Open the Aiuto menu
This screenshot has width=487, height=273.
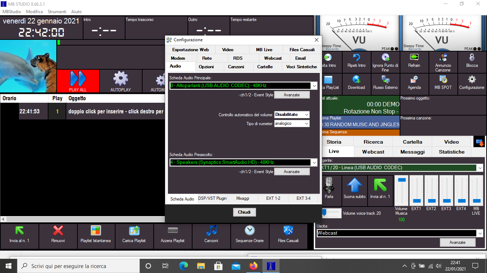76,12
